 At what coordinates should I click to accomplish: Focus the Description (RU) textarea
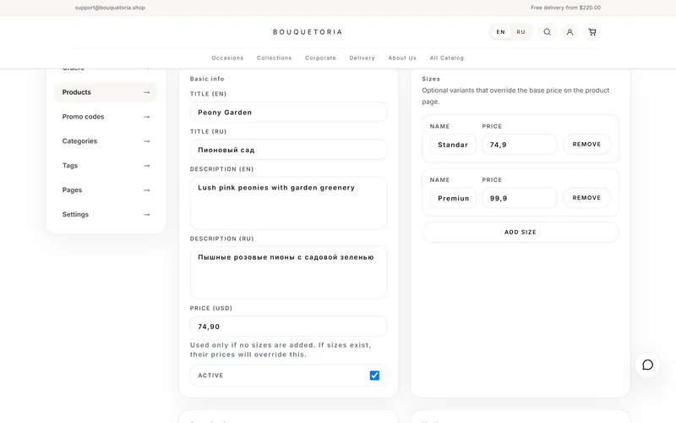(288, 272)
